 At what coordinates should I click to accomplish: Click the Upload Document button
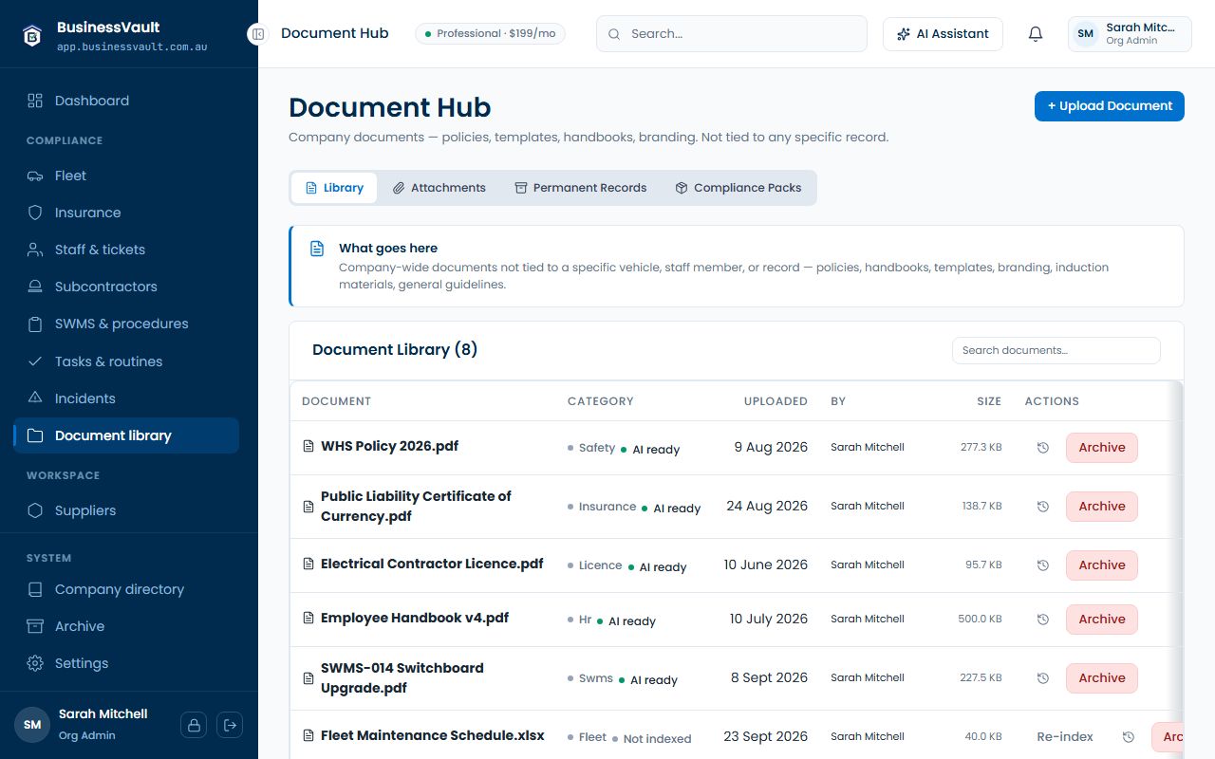coord(1110,106)
